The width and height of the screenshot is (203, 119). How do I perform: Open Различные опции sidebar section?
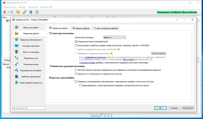point(29,64)
